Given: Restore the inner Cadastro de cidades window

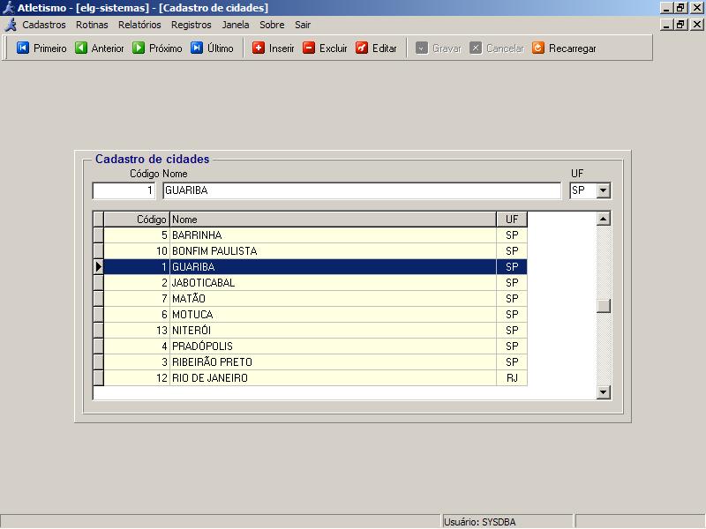Looking at the screenshot, I should tap(680, 25).
